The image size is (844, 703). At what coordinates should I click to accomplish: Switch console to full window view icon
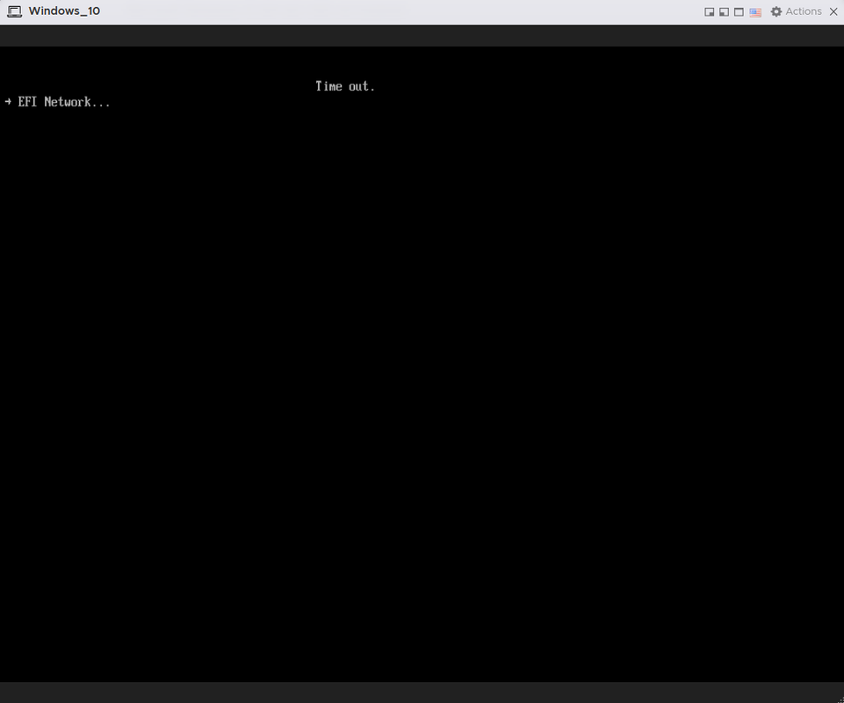pos(739,11)
